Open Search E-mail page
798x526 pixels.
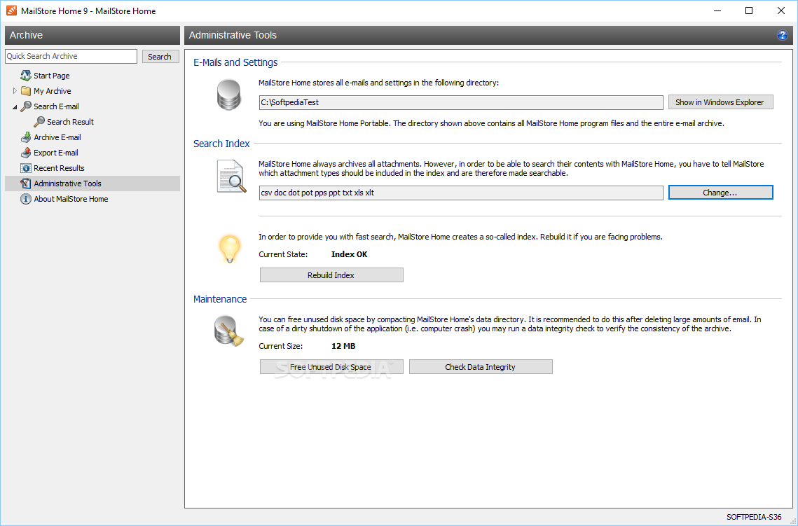56,106
